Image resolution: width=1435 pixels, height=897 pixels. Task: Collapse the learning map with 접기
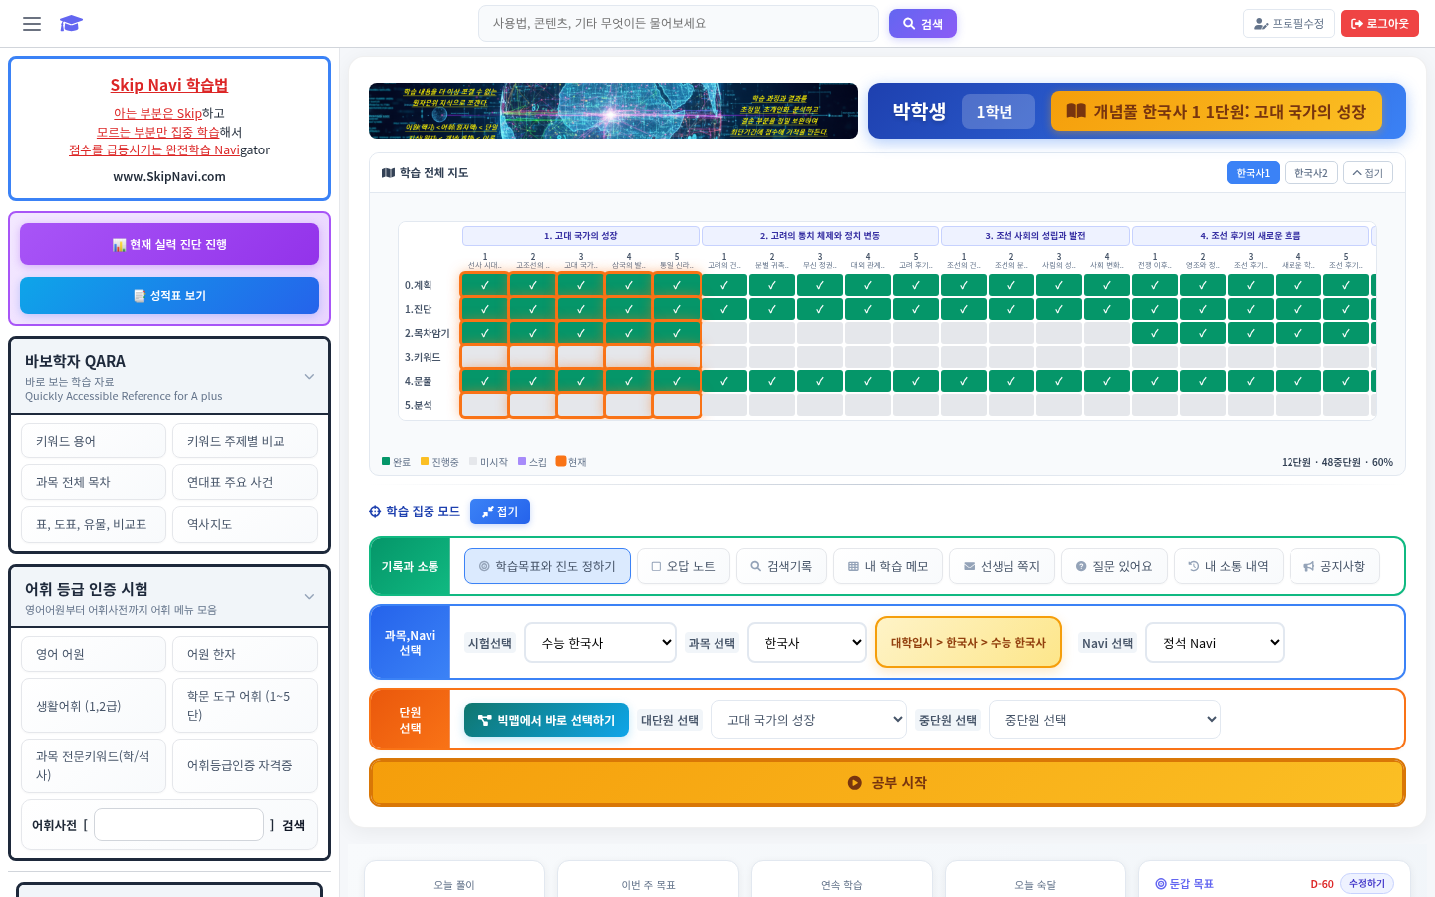[x=1367, y=173]
